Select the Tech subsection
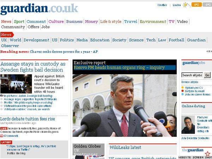Screen dimensions: 212x159 [151, 40]
